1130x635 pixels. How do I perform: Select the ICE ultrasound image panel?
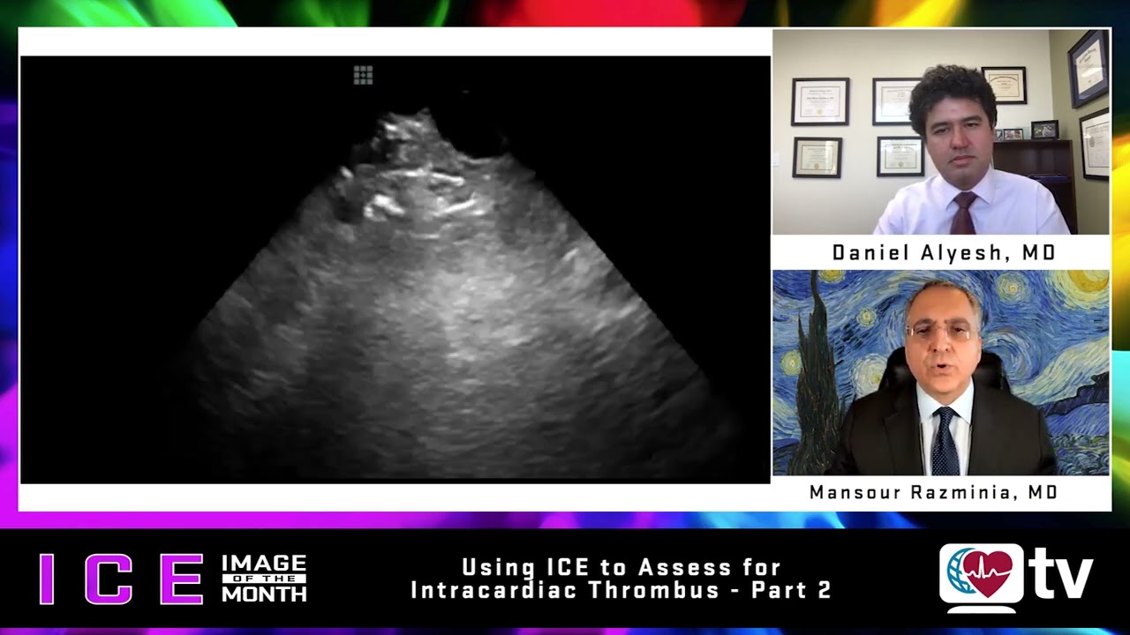(395, 269)
